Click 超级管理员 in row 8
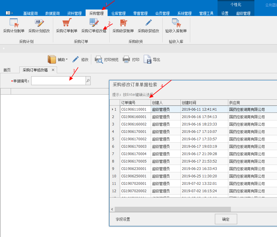The width and height of the screenshot is (277, 237). (161, 161)
